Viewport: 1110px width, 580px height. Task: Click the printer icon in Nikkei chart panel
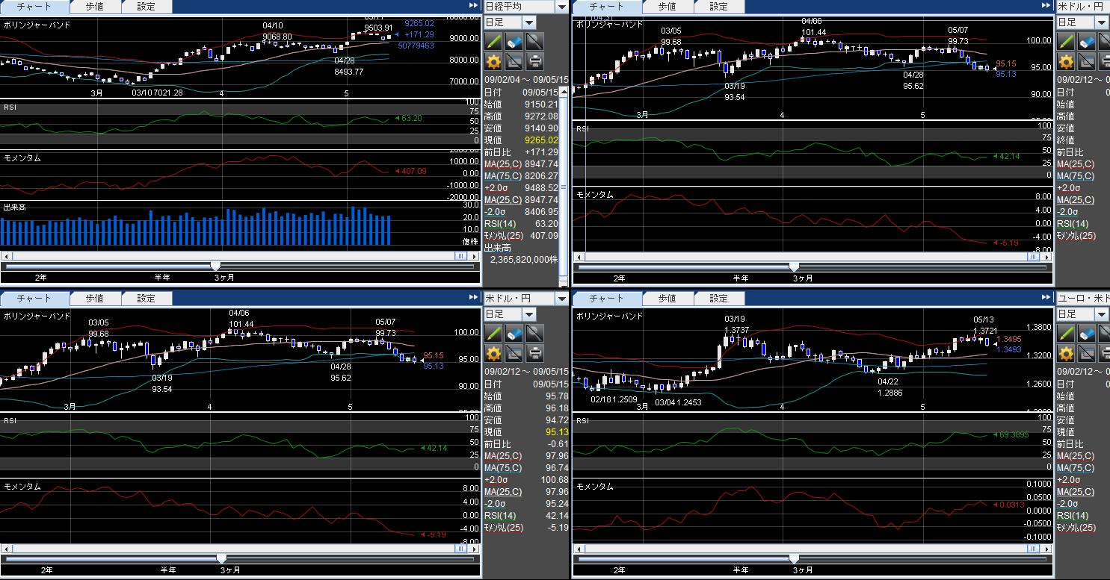click(535, 62)
